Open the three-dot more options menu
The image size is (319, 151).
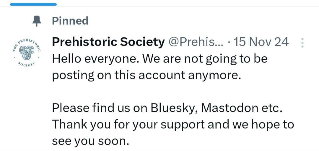coord(302,43)
